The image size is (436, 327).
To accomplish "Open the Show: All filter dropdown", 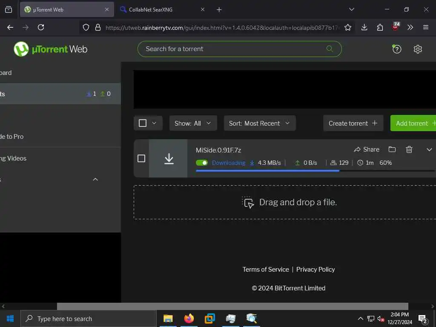I will [x=193, y=123].
